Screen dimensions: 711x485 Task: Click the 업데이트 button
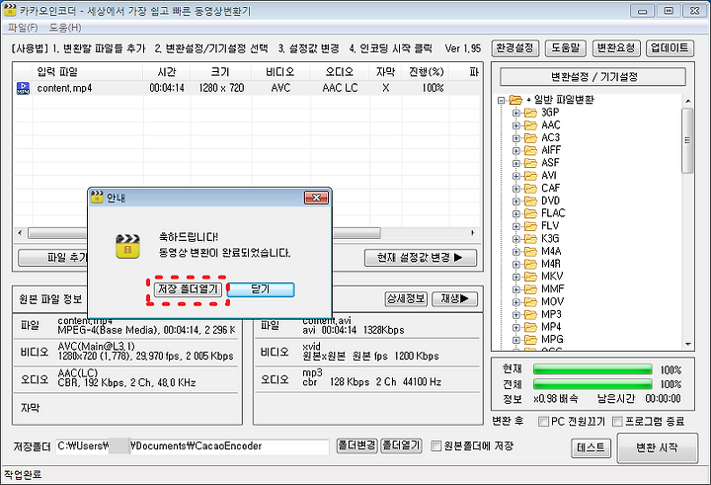point(670,48)
